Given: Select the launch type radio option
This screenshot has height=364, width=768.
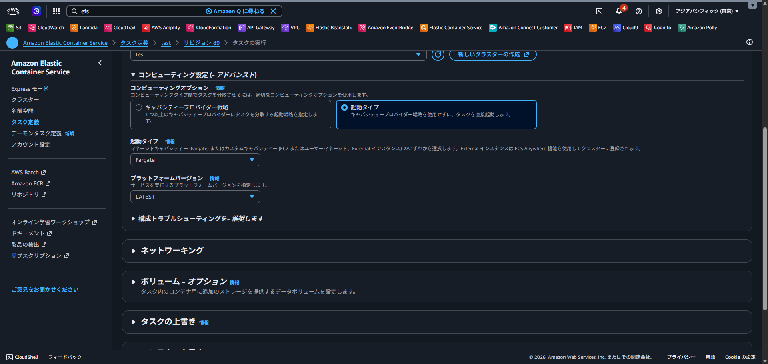Looking at the screenshot, I should (344, 107).
